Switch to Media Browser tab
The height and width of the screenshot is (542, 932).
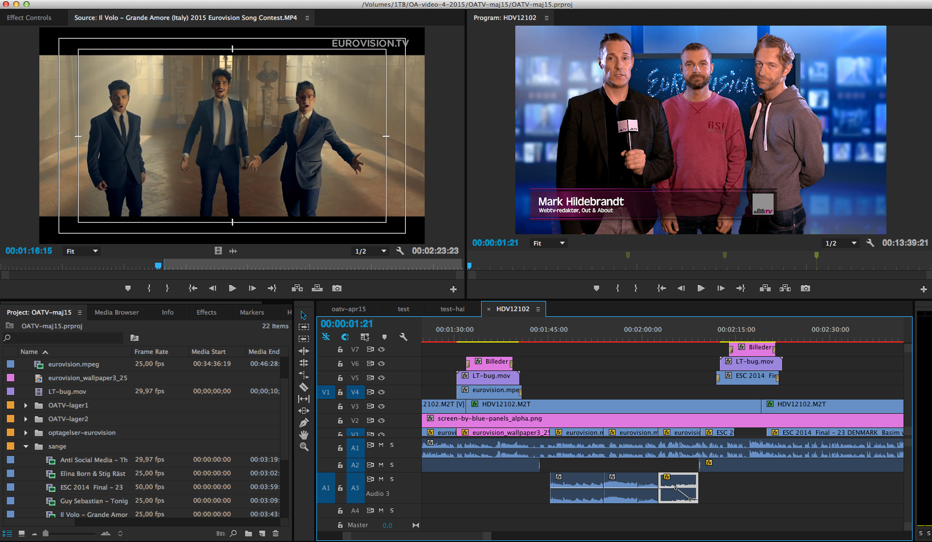pos(116,312)
